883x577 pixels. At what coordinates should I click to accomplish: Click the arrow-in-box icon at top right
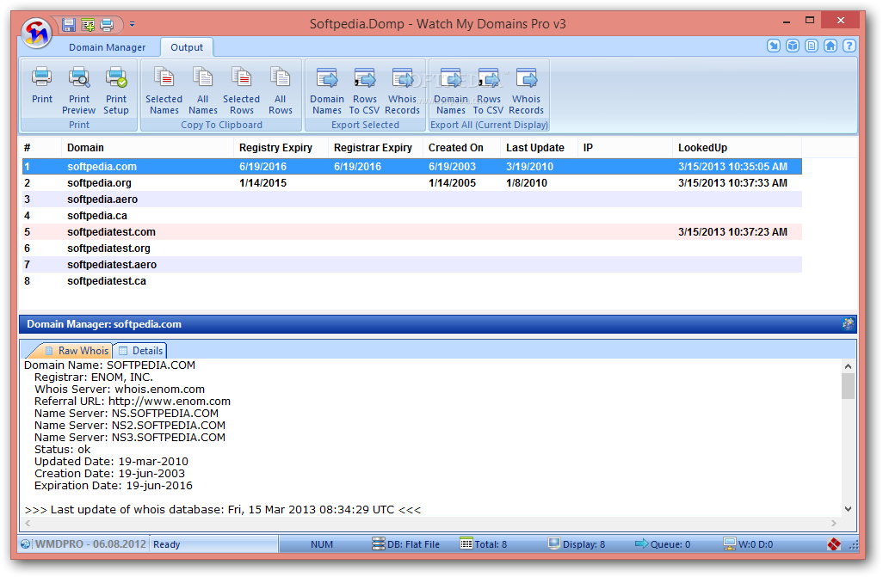click(774, 46)
